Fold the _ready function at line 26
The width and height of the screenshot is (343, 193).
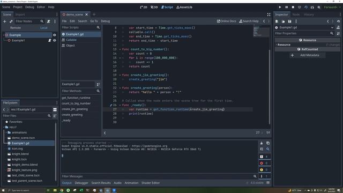(x=120, y=105)
